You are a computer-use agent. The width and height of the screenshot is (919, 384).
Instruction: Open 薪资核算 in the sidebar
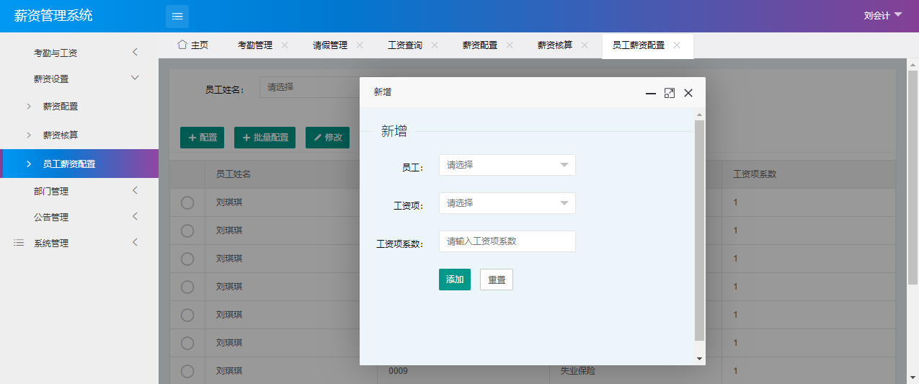(x=61, y=135)
